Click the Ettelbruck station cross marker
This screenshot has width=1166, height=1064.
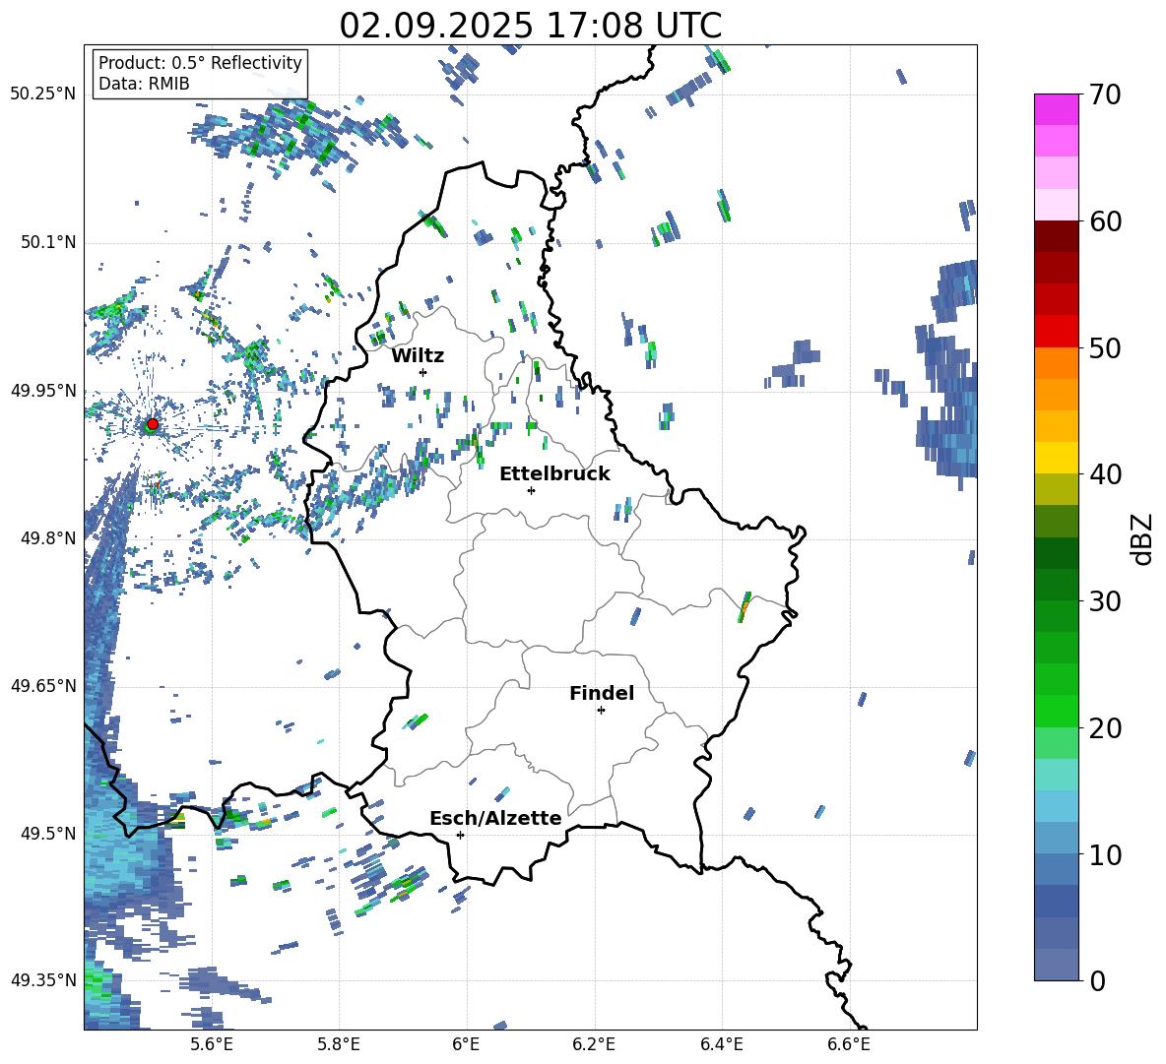pos(531,490)
